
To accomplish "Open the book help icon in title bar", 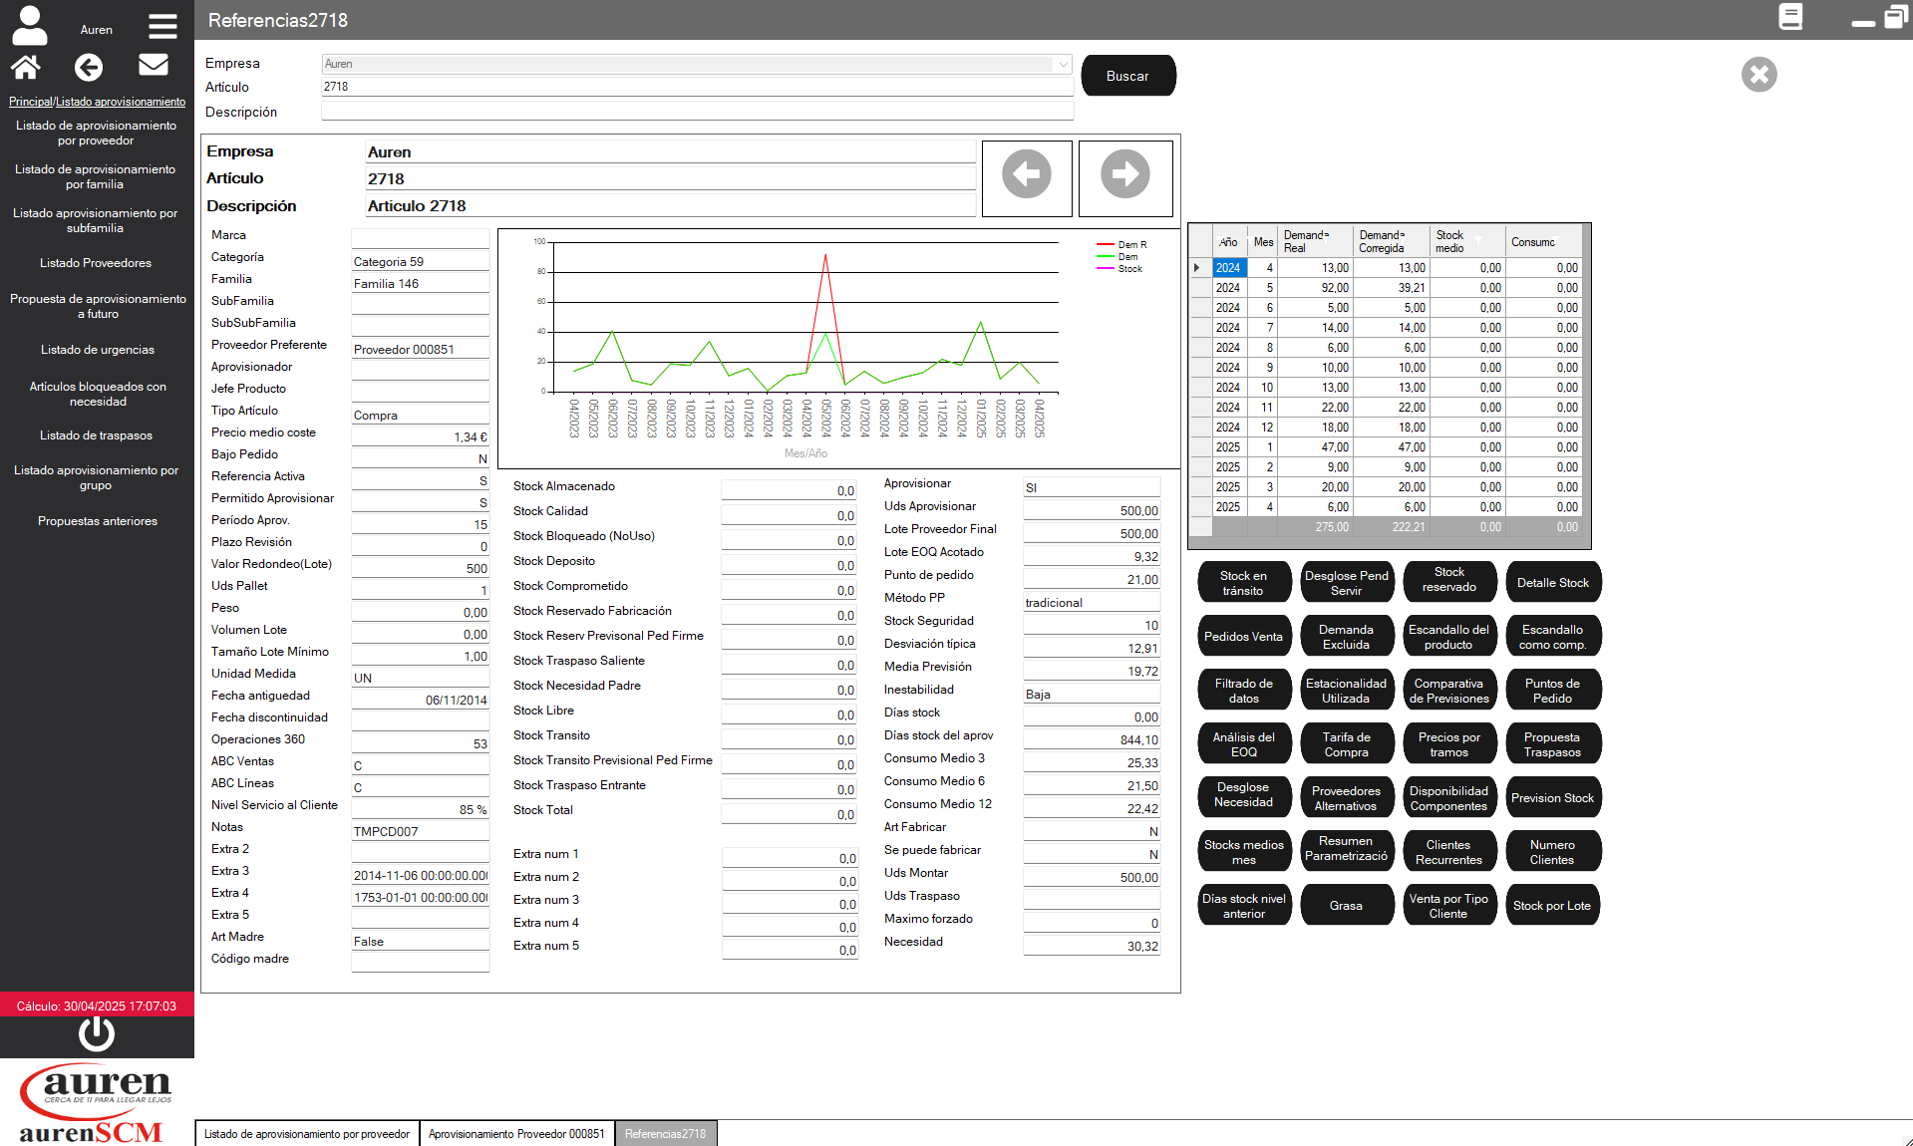I will click(1790, 18).
